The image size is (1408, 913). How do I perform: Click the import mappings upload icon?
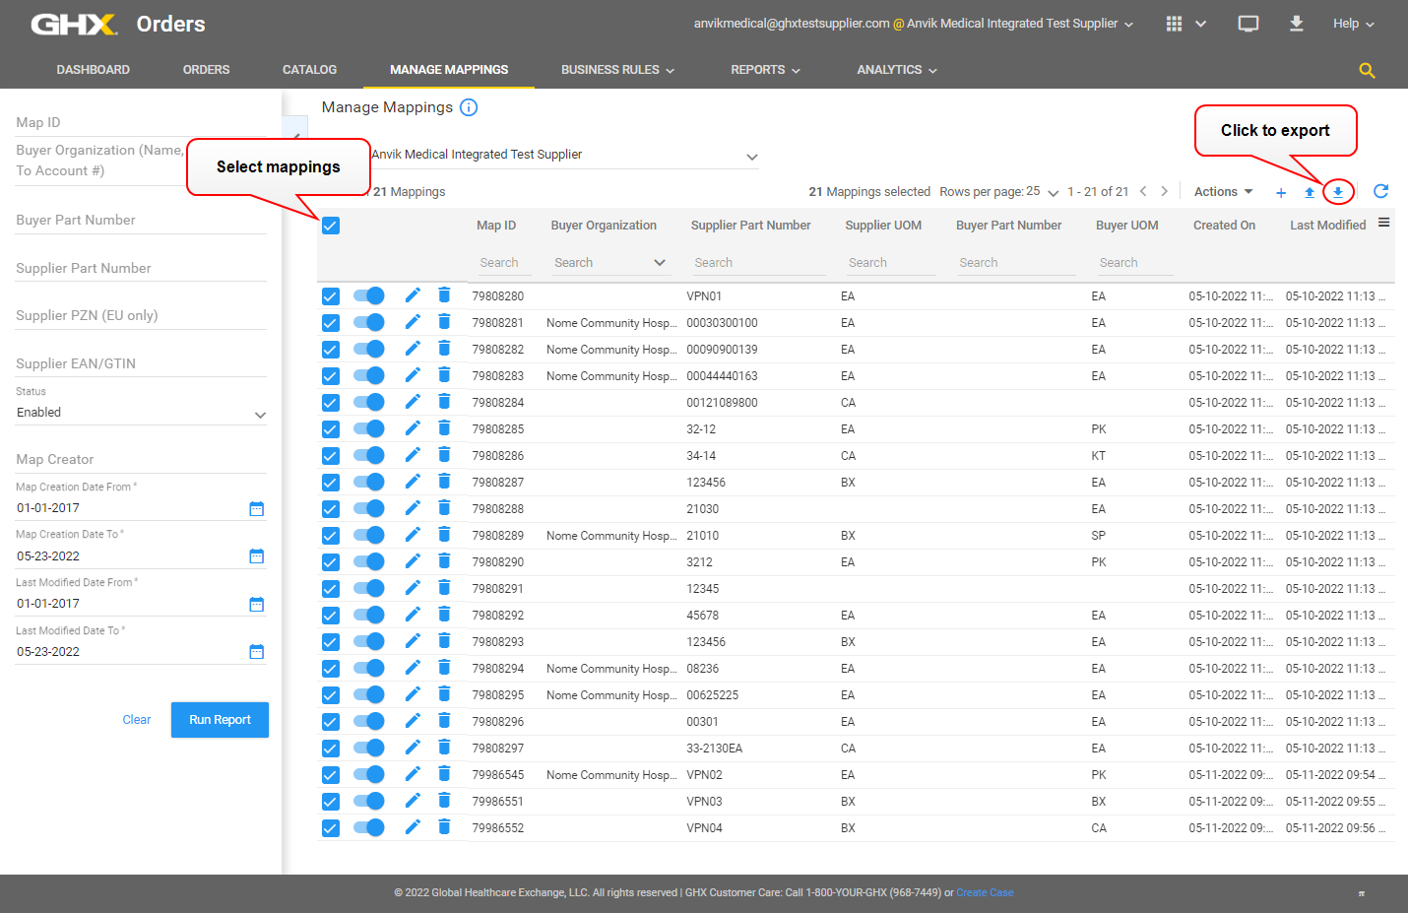pyautogui.click(x=1310, y=192)
